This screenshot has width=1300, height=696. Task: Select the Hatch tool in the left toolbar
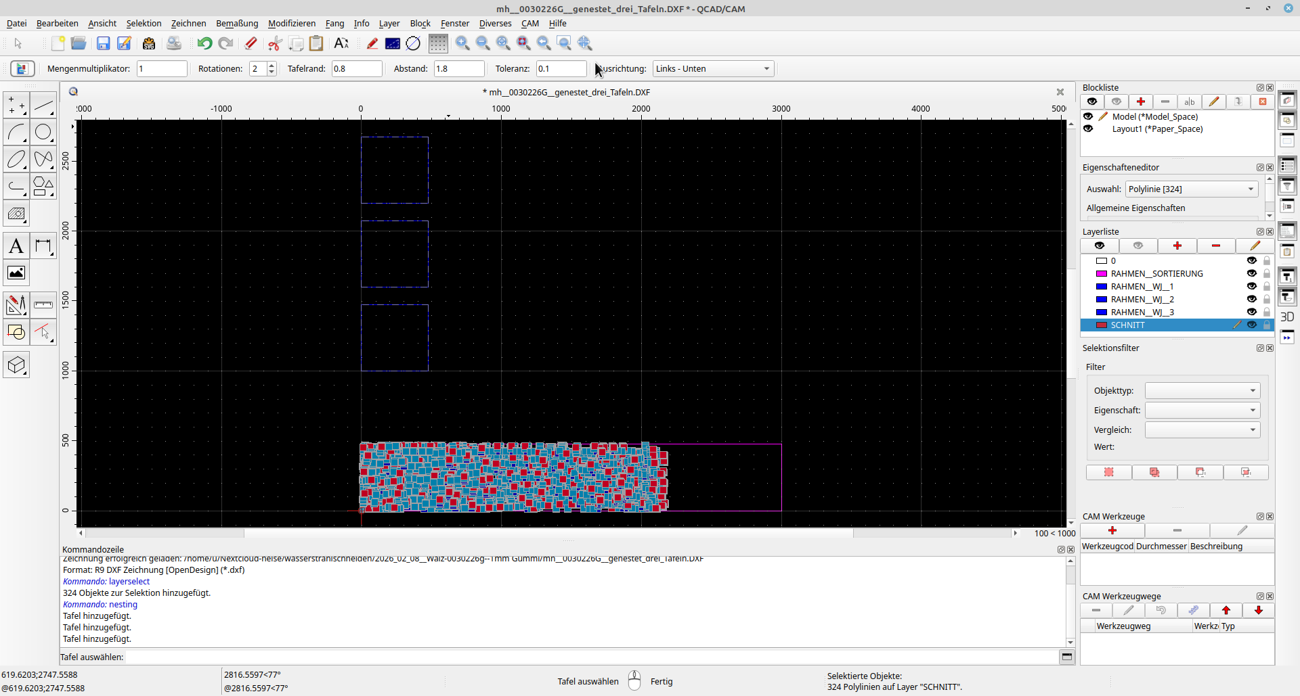pyautogui.click(x=16, y=213)
